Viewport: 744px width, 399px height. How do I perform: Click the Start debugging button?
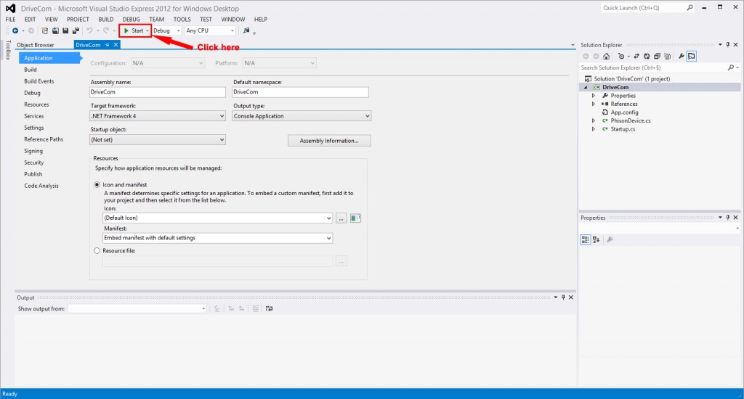pos(134,30)
